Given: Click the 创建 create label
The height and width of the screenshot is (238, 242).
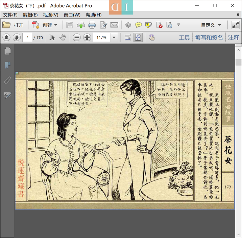Looking at the screenshot, I should pos(47,25).
